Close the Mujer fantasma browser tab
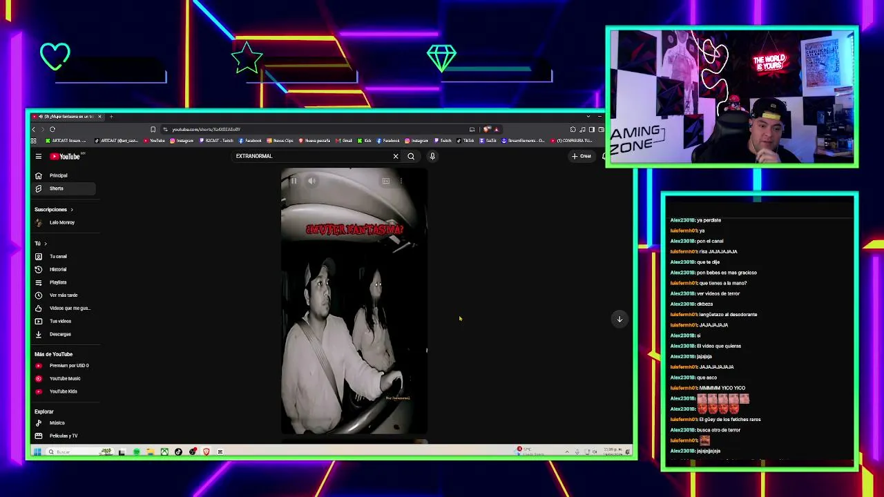Image resolution: width=884 pixels, height=497 pixels. point(99,117)
